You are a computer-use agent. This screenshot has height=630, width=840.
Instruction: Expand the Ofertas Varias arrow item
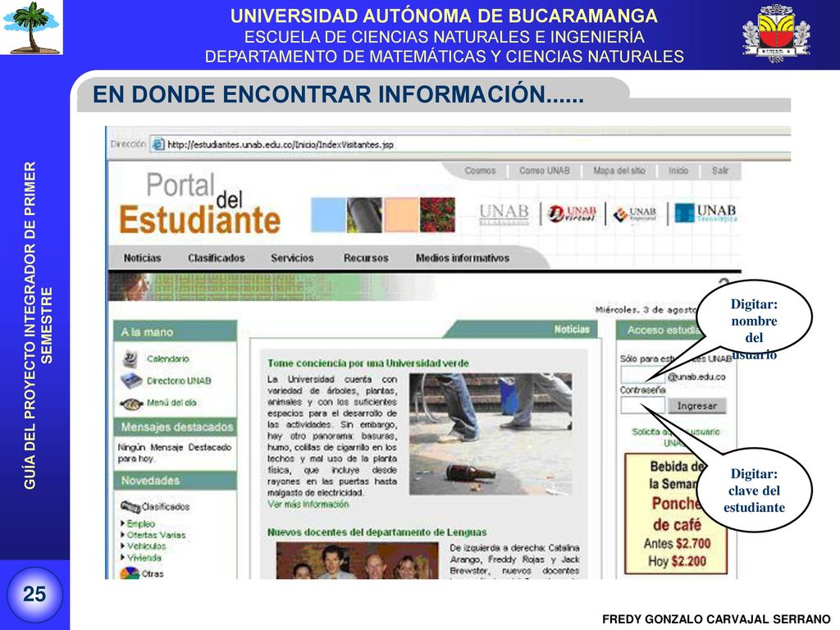click(123, 535)
